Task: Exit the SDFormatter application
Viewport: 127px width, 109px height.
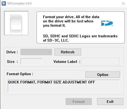Action: [x=110, y=102]
